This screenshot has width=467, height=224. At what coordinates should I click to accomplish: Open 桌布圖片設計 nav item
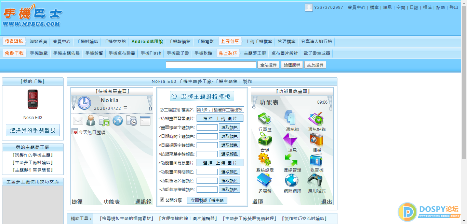click(x=284, y=53)
